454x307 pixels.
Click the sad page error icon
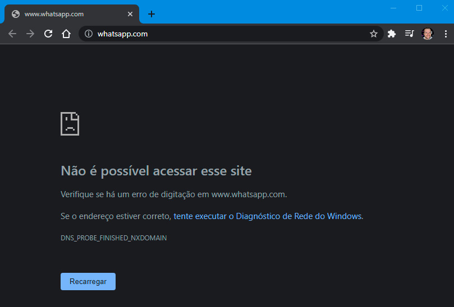point(70,124)
